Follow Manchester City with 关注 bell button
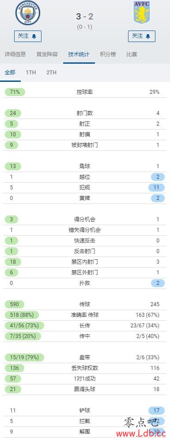The height and width of the screenshot is (438, 170). coord(27,36)
